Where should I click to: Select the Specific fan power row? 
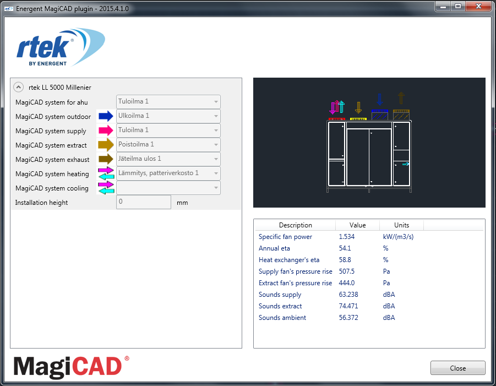[369, 237]
